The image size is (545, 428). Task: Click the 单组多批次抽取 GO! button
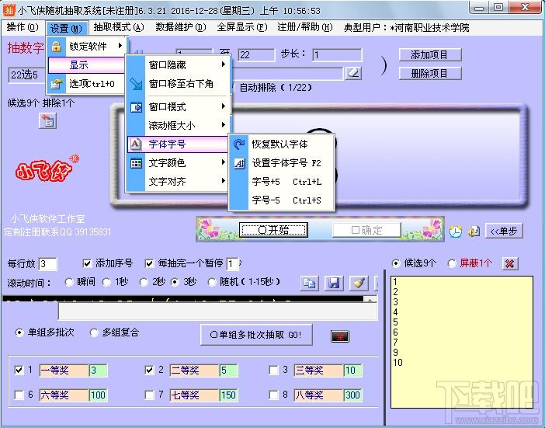click(x=256, y=335)
